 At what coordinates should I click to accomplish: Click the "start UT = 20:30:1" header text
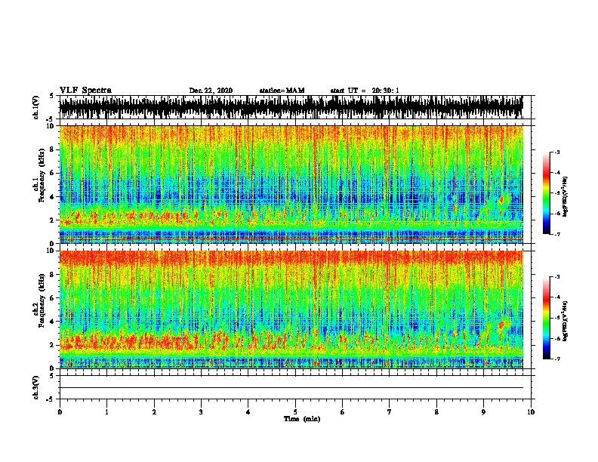click(x=365, y=91)
